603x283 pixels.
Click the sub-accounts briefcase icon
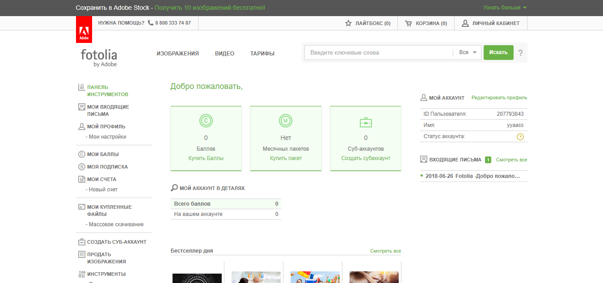pyautogui.click(x=366, y=122)
